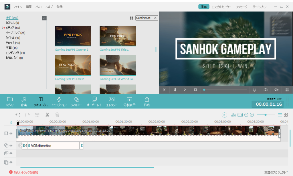Undo the last timeline action
293x176 pixels.
coord(18,115)
